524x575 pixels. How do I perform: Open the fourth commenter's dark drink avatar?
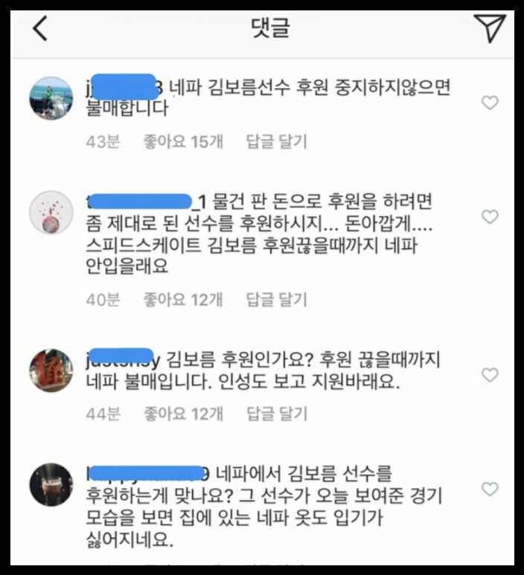coord(51,484)
